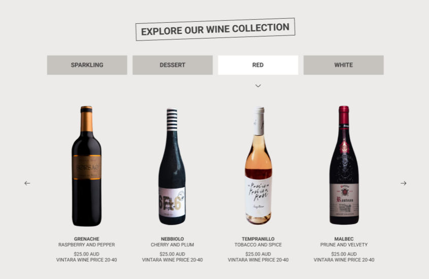Screen dimensions: 429x279
Task: Click Raspberry and Pepper description text
Action: pyautogui.click(x=87, y=245)
